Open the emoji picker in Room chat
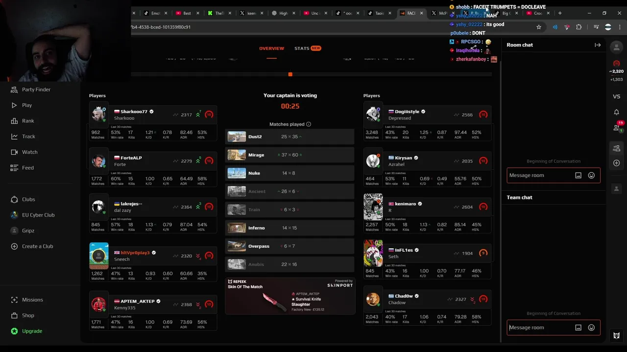The height and width of the screenshot is (352, 627). pos(591,176)
